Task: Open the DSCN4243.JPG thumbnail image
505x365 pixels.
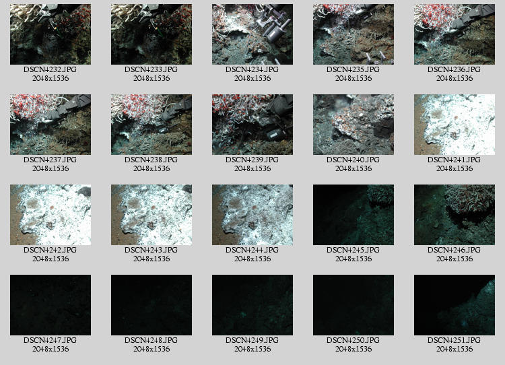Action: coord(151,215)
